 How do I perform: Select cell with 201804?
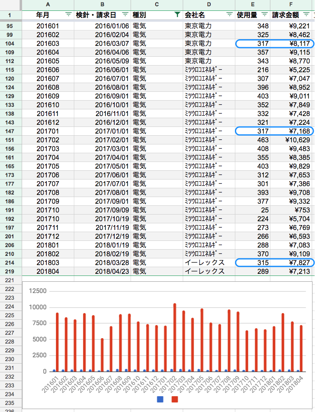pyautogui.click(x=48, y=271)
